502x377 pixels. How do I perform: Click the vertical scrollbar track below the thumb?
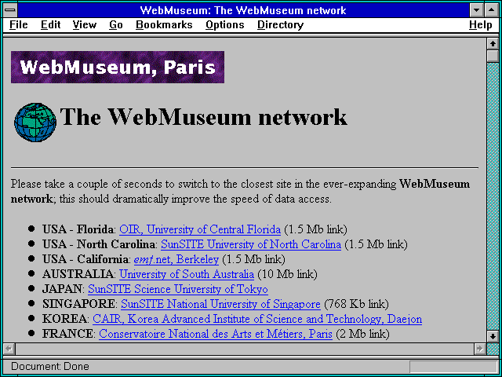[x=493, y=196]
